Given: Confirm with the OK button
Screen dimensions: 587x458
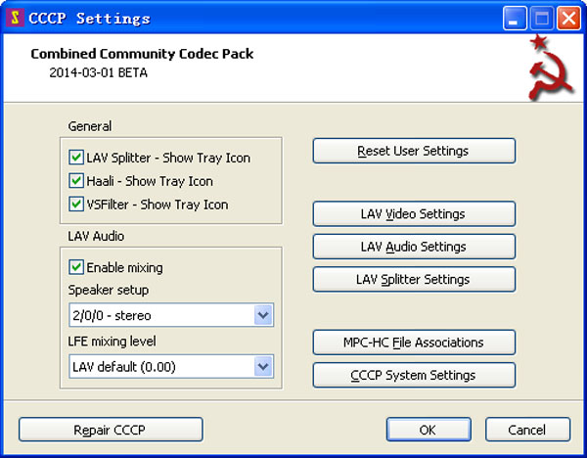Looking at the screenshot, I should coord(429,430).
